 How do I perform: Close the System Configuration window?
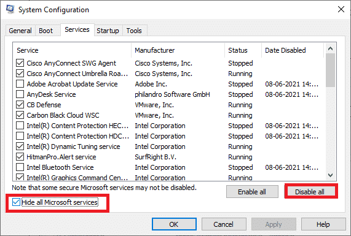[x=341, y=9]
